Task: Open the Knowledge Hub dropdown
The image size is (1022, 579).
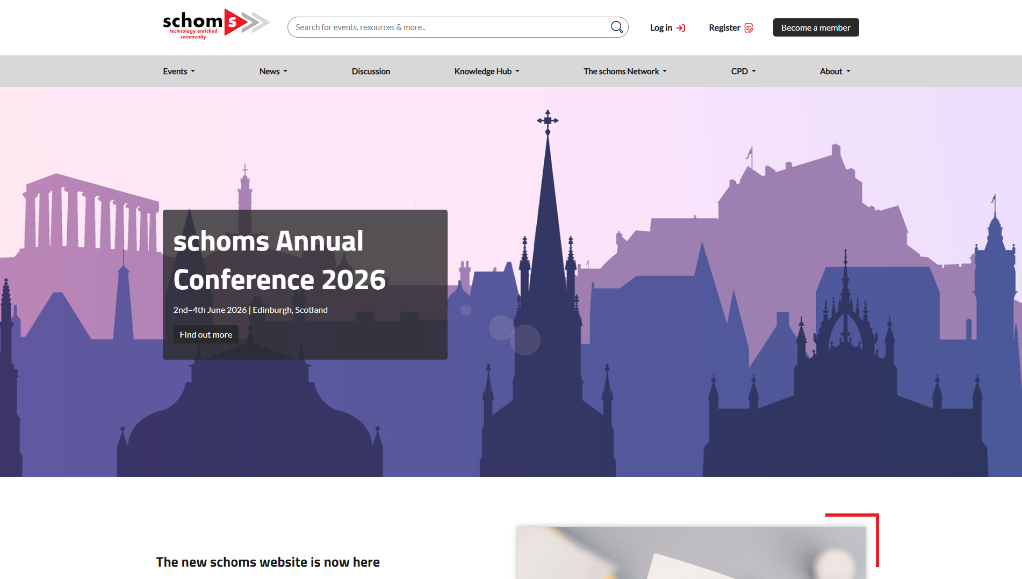Action: (x=486, y=72)
